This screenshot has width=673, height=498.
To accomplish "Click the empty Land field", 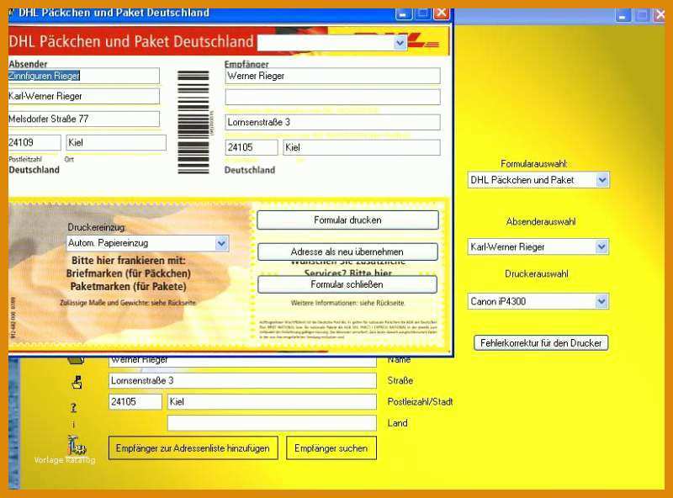I will click(272, 423).
